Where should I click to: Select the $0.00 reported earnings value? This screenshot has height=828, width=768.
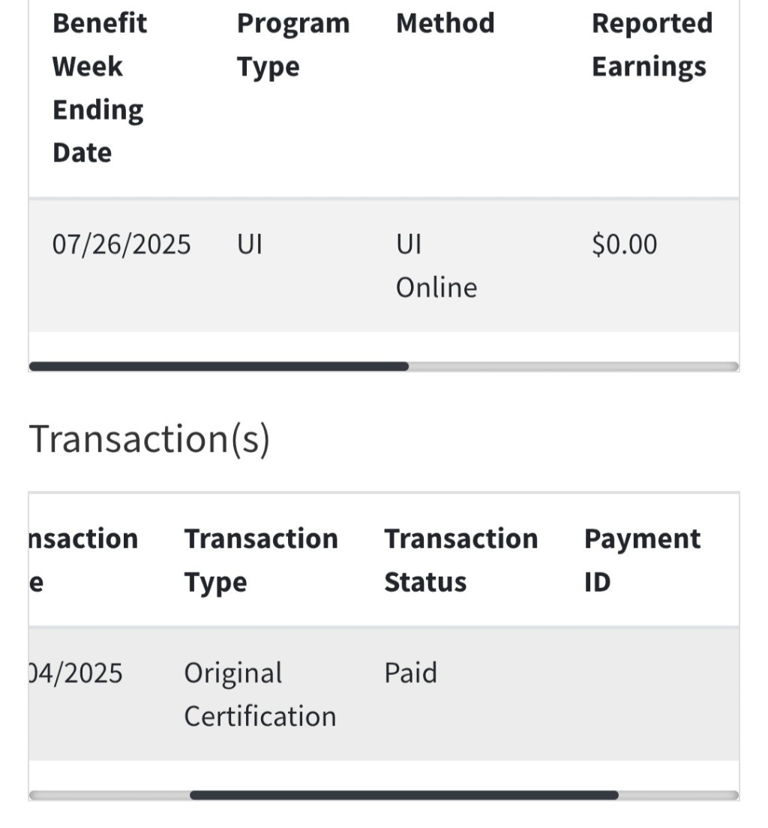624,244
